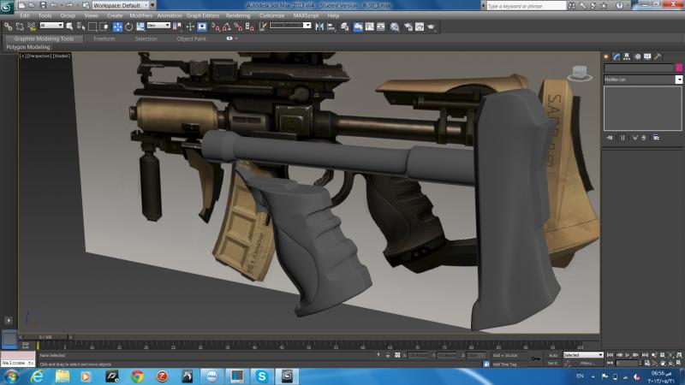685x385 pixels.
Task: Open the Curve Editor icon
Action: (x=370, y=27)
